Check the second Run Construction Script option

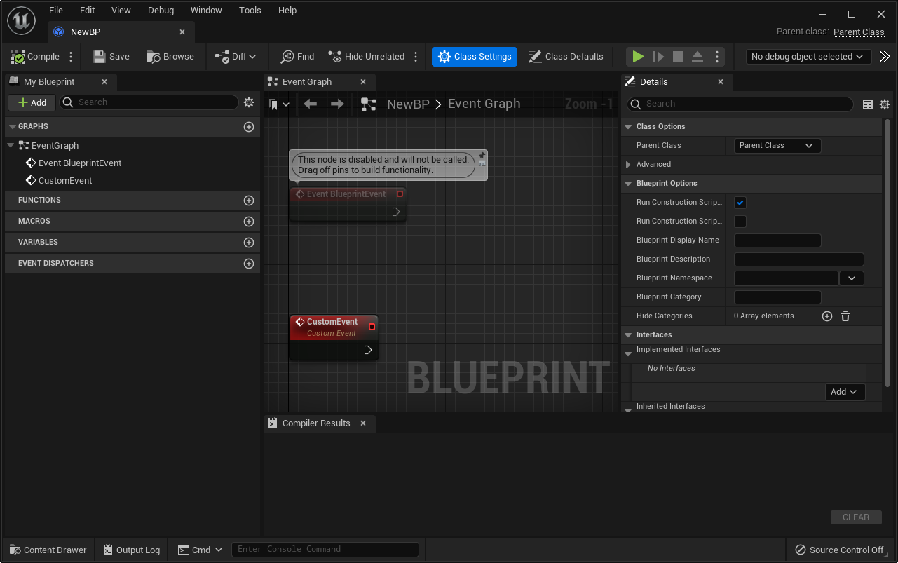tap(740, 222)
